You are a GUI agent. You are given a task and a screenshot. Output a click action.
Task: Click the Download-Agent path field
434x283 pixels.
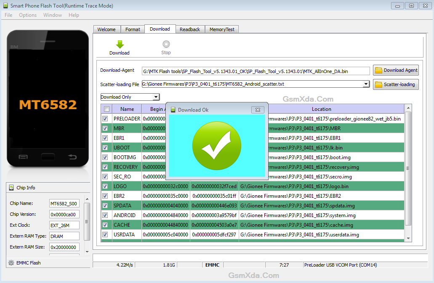click(256, 71)
